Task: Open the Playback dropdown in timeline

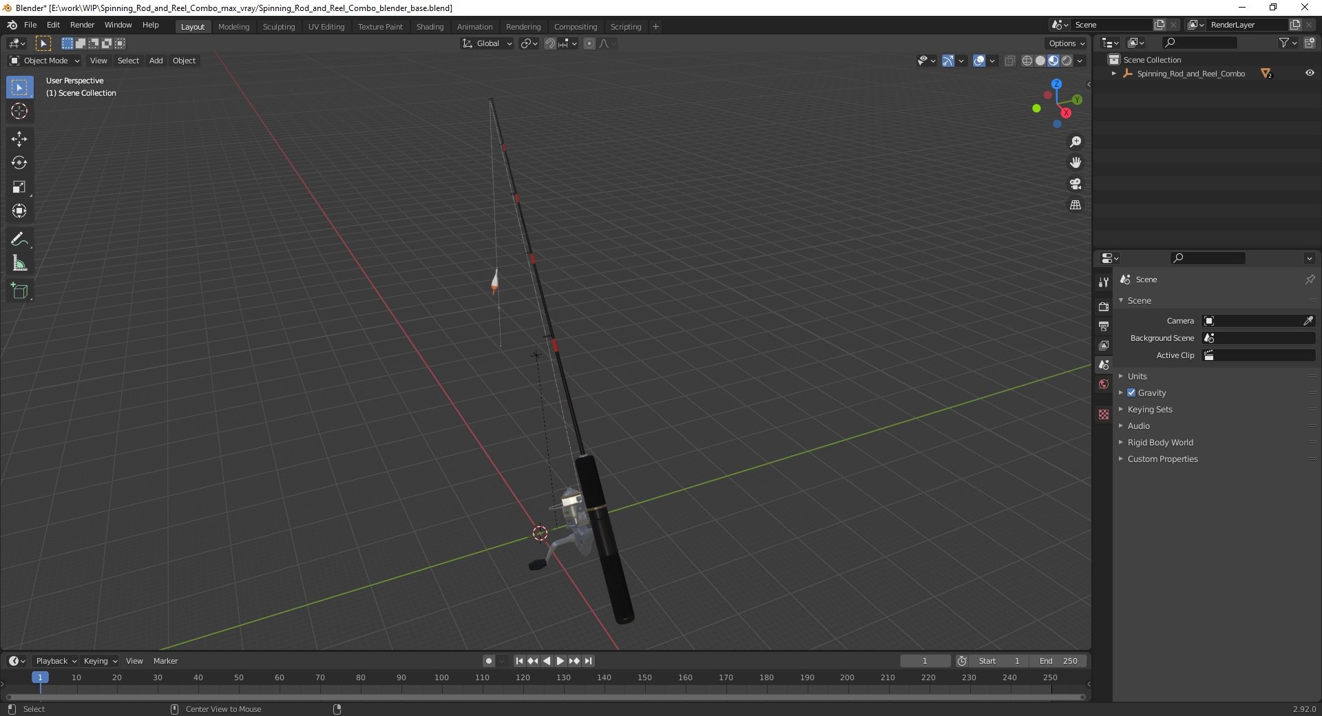Action: 56,661
